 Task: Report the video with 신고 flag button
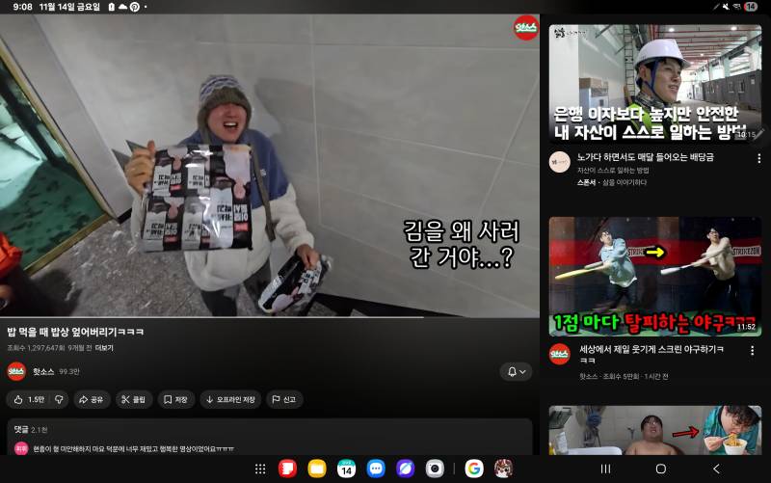tap(284, 399)
